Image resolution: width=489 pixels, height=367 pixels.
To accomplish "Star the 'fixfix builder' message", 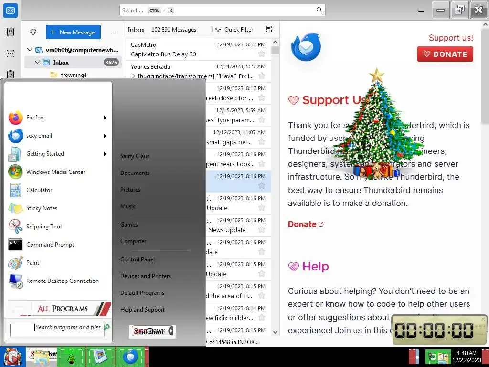I will pyautogui.click(x=262, y=318).
